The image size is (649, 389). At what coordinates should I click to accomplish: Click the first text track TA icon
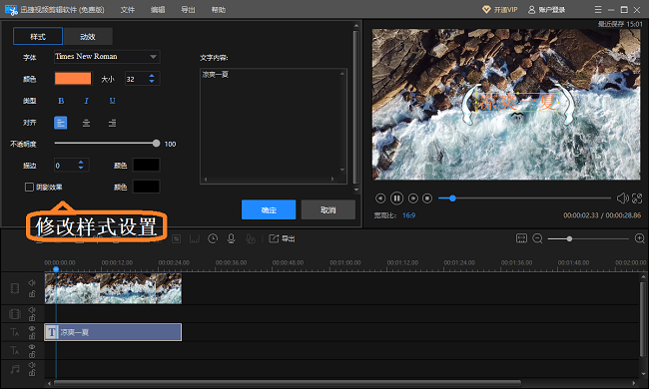tap(15, 332)
